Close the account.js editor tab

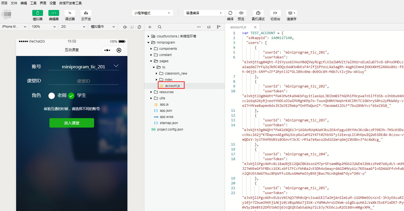255,27
